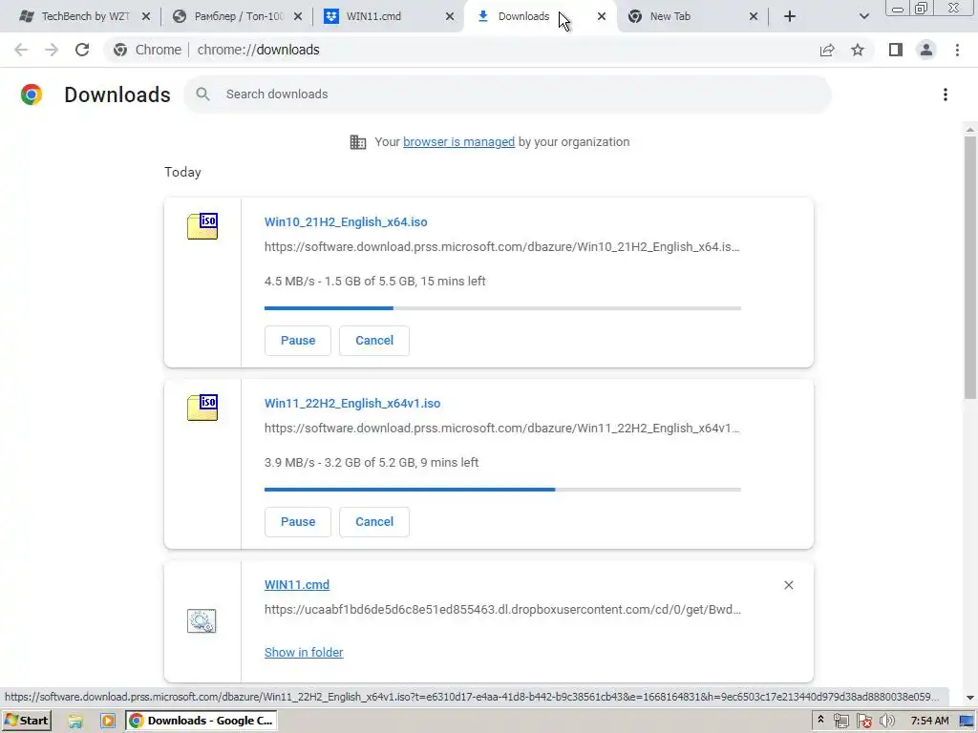This screenshot has width=978, height=733.
Task: Click the dropboxusercontent URL text
Action: click(x=502, y=610)
